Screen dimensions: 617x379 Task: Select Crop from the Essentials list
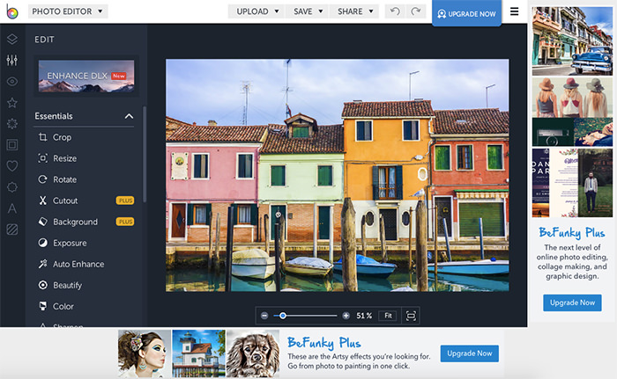(62, 137)
